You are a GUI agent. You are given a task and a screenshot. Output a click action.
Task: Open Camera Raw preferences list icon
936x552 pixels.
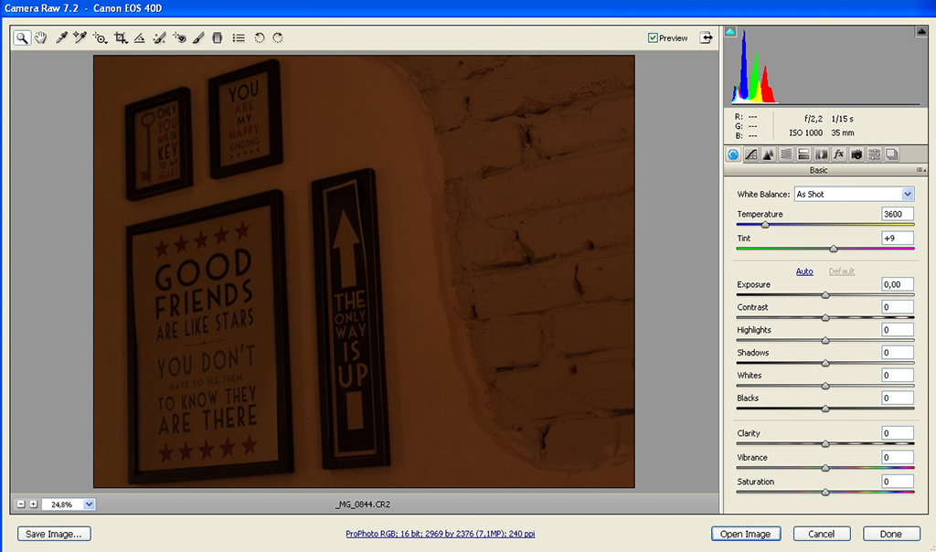tap(239, 38)
